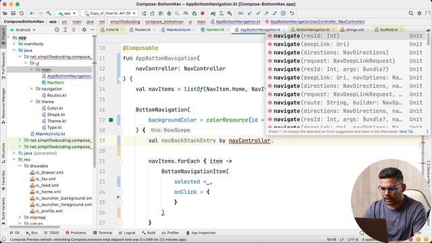The image size is (432, 243).
Task: Select navigate(deepLink: Uri) completion suggestion
Action: [x=346, y=44]
